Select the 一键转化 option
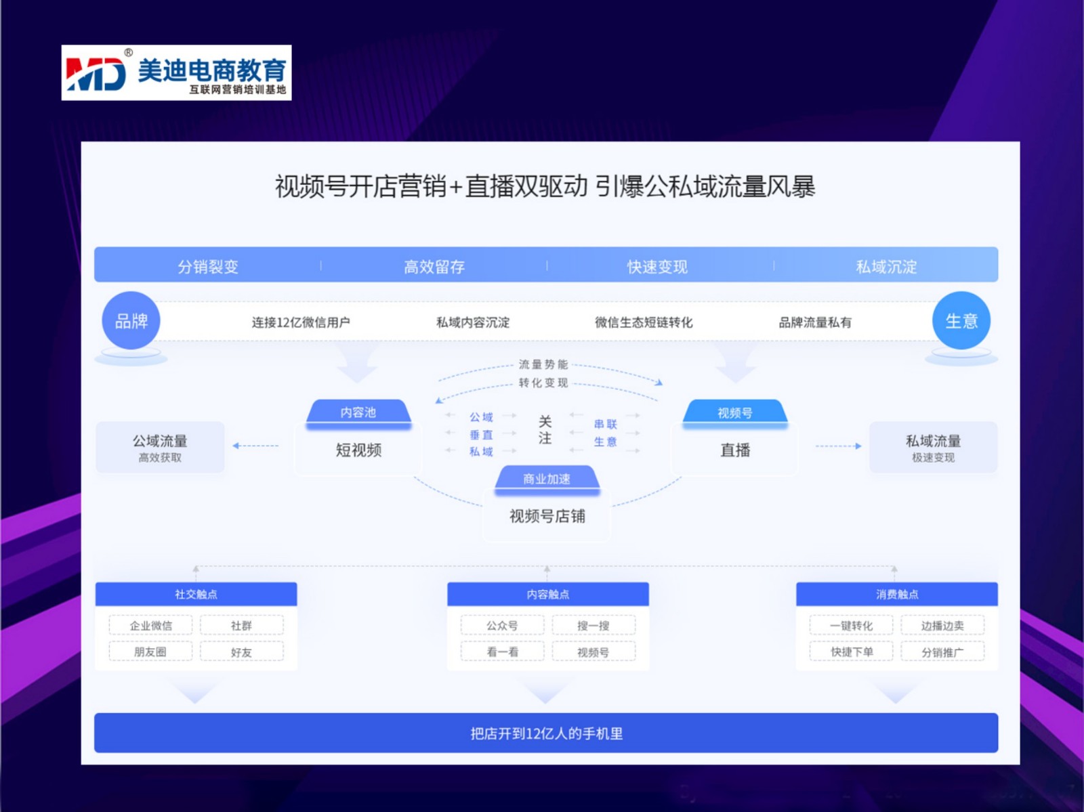This screenshot has width=1084, height=812. (852, 626)
